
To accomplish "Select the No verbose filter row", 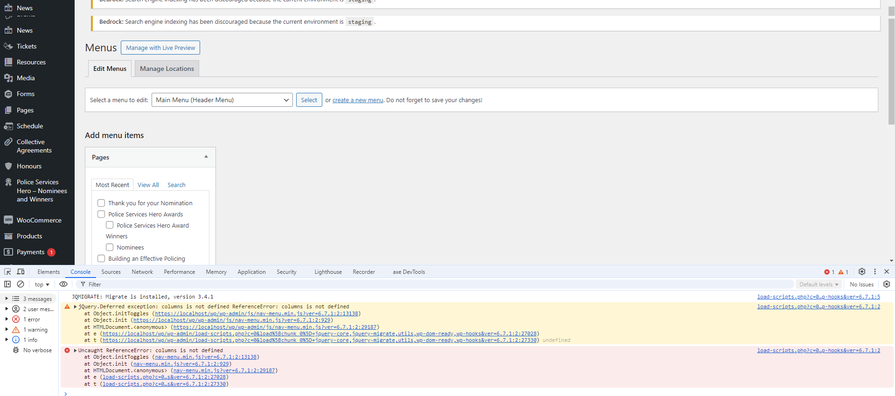I will pos(32,350).
